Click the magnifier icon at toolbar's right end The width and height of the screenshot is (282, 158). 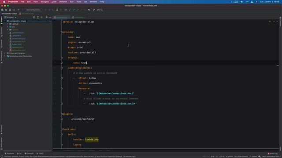point(102,10)
